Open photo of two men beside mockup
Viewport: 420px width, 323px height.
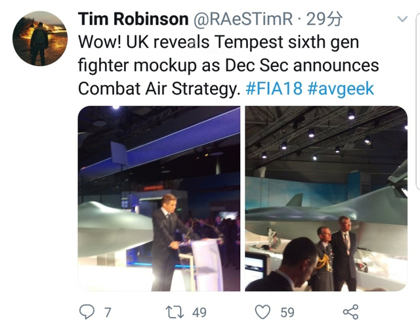(326, 199)
